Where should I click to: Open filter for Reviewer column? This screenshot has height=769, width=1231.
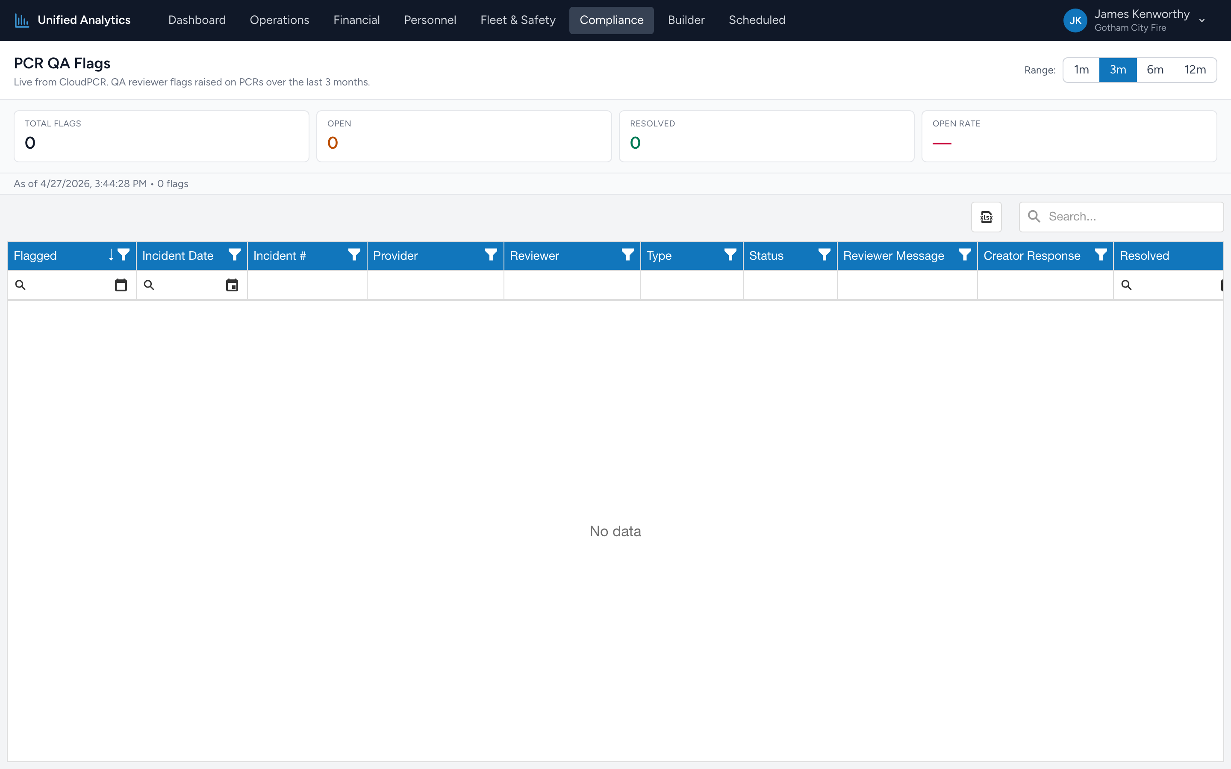point(628,255)
